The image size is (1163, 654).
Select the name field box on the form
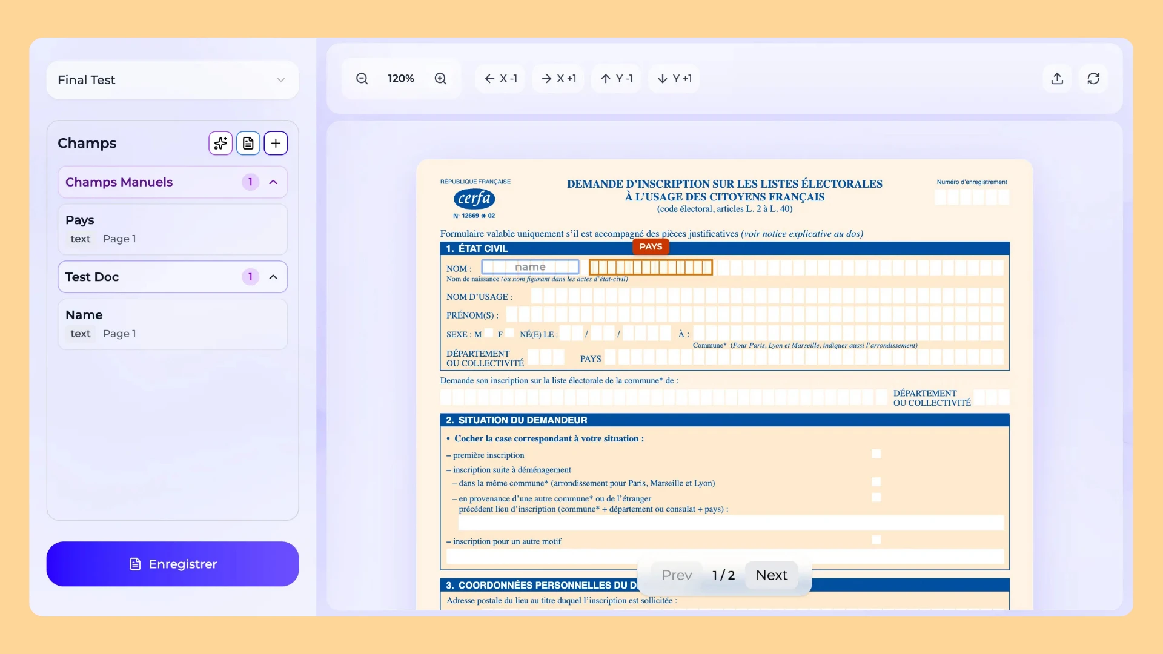(x=530, y=267)
